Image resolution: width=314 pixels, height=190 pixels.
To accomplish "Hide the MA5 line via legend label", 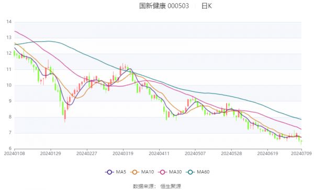I will (121, 172).
